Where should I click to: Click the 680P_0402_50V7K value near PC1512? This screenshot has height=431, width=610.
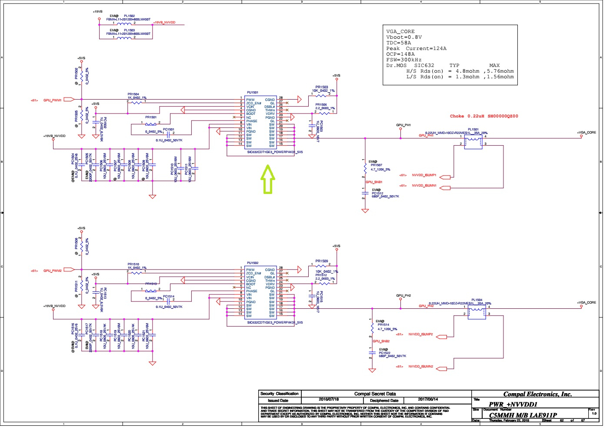pos(385,197)
